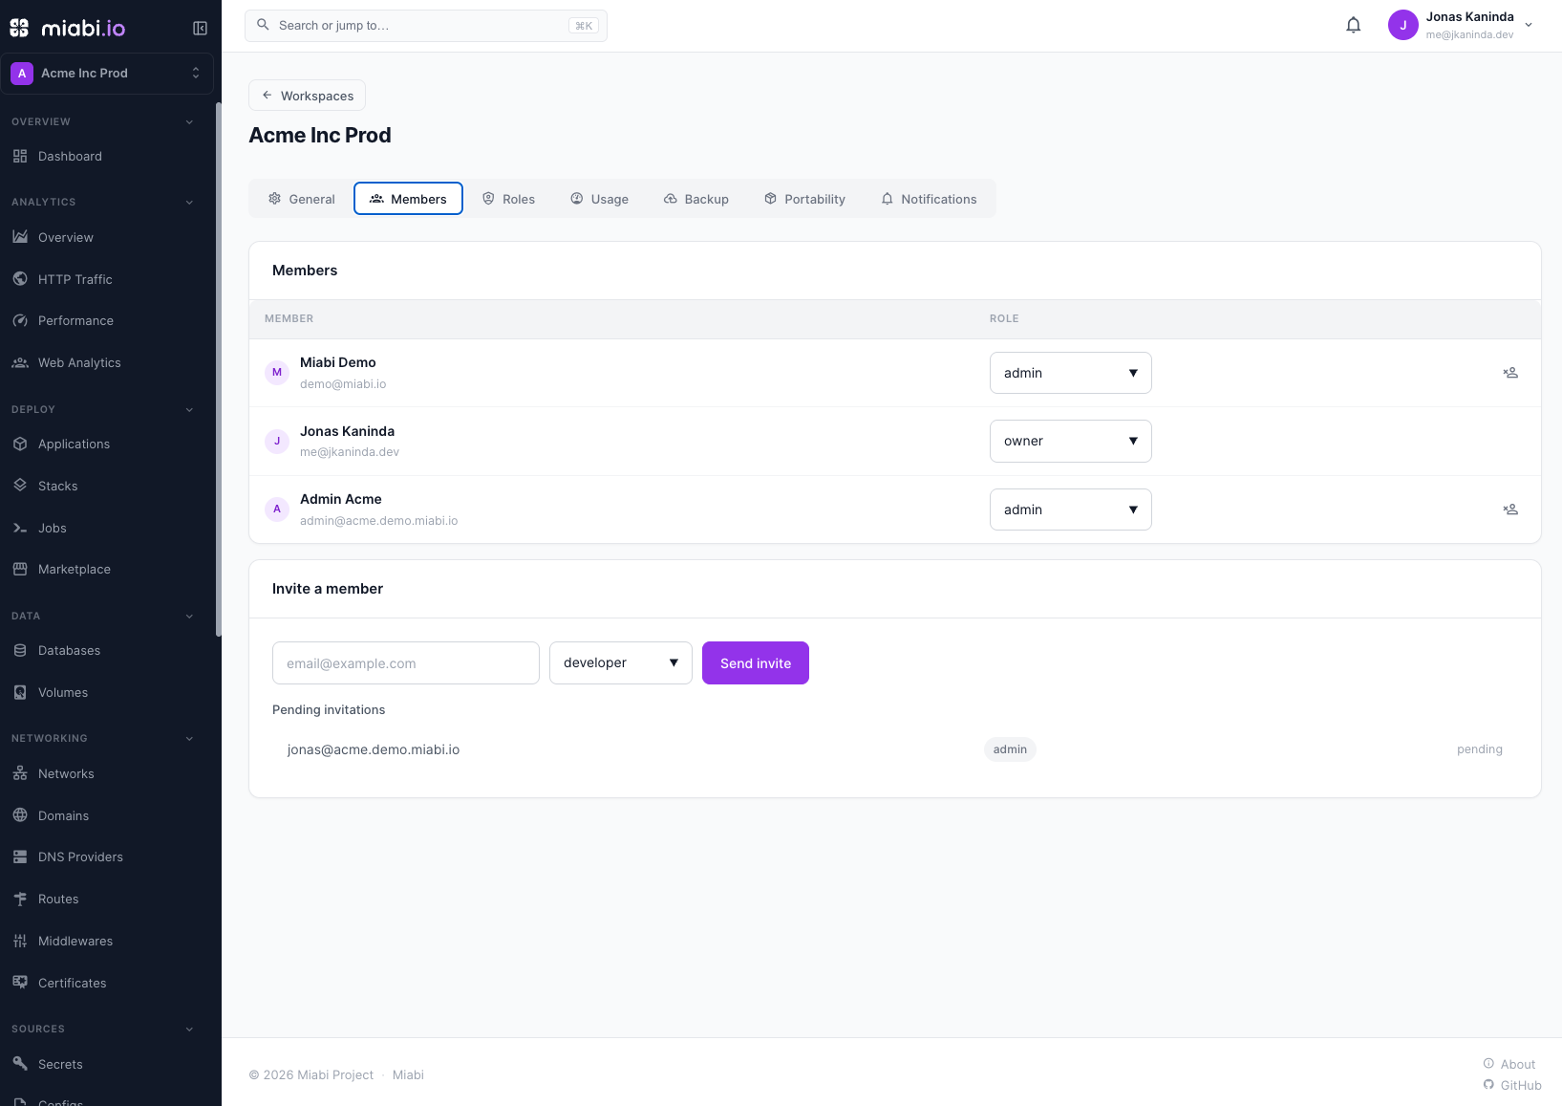This screenshot has height=1106, width=1562.
Task: Open Acme Inc Prod workspace switcher
Action: [x=107, y=74]
